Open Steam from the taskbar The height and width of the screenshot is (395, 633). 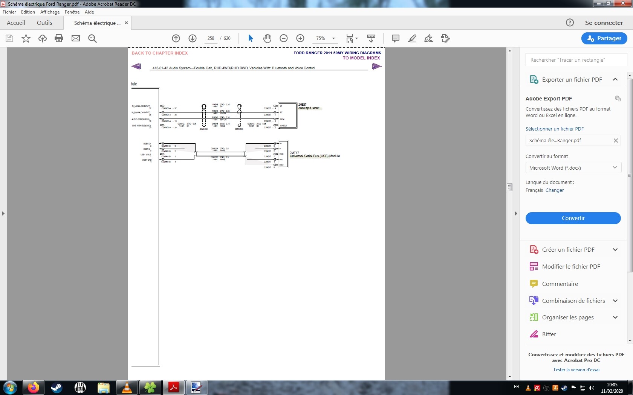point(57,387)
